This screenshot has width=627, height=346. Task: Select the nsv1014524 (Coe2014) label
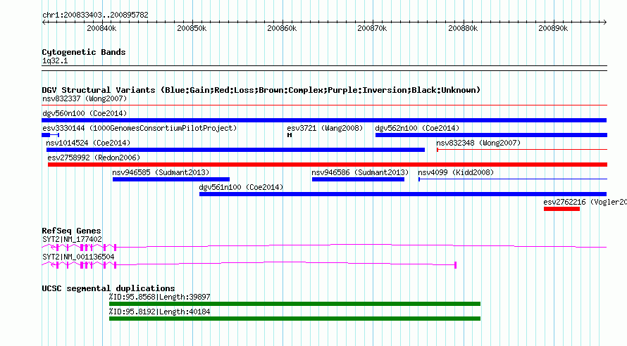click(88, 143)
